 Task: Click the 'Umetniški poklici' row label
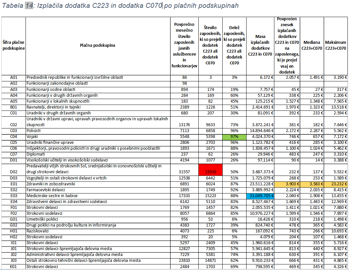42,219
